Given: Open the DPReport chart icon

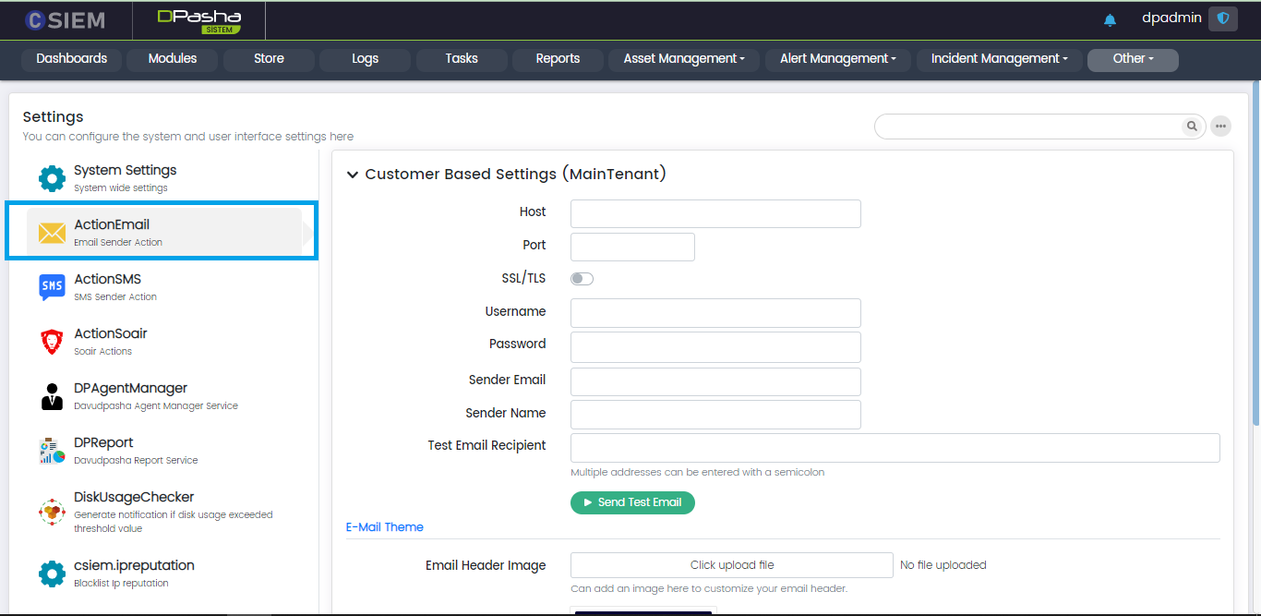Looking at the screenshot, I should (x=52, y=451).
